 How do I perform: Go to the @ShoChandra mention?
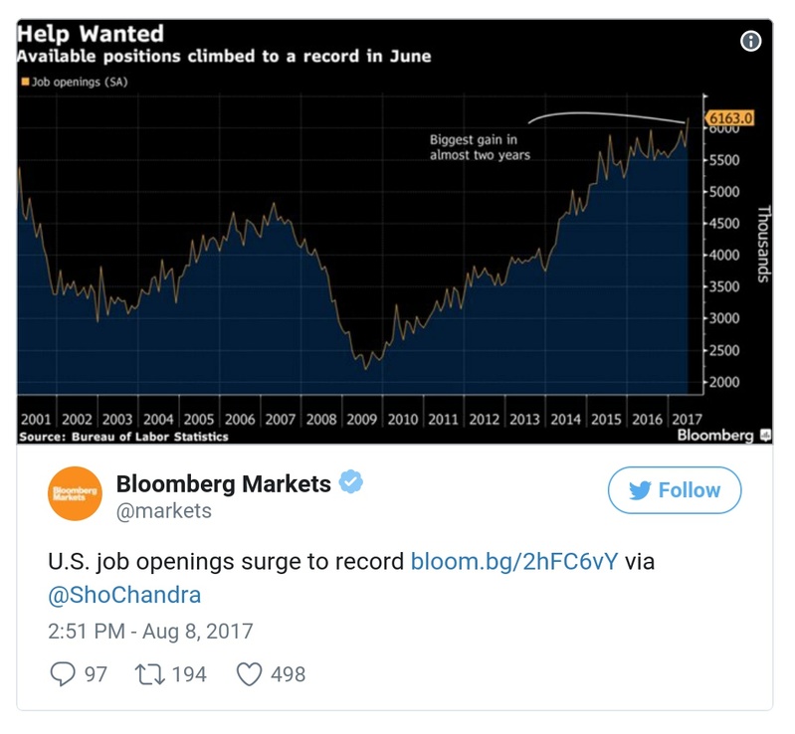tap(124, 595)
